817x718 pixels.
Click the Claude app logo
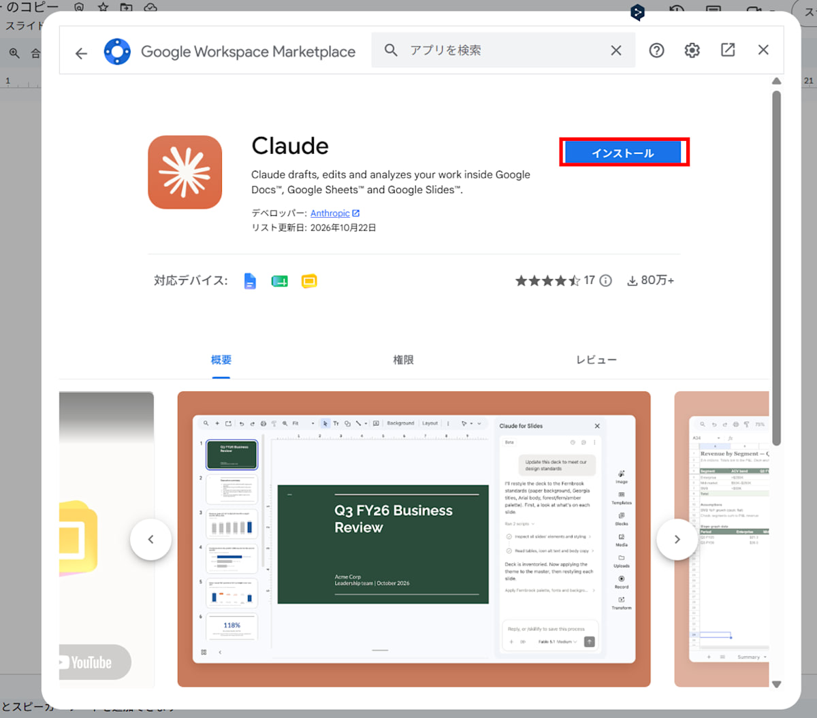185,172
